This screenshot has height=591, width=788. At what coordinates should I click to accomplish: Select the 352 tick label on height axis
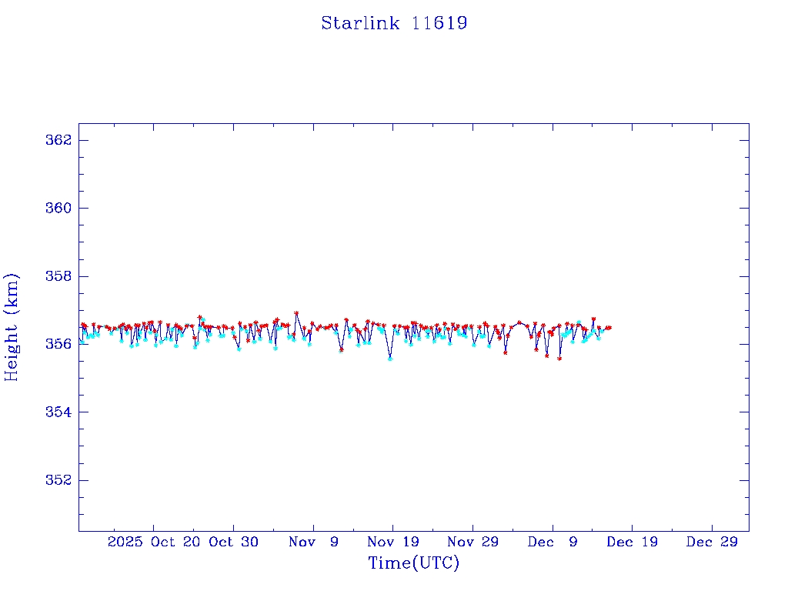click(x=58, y=480)
